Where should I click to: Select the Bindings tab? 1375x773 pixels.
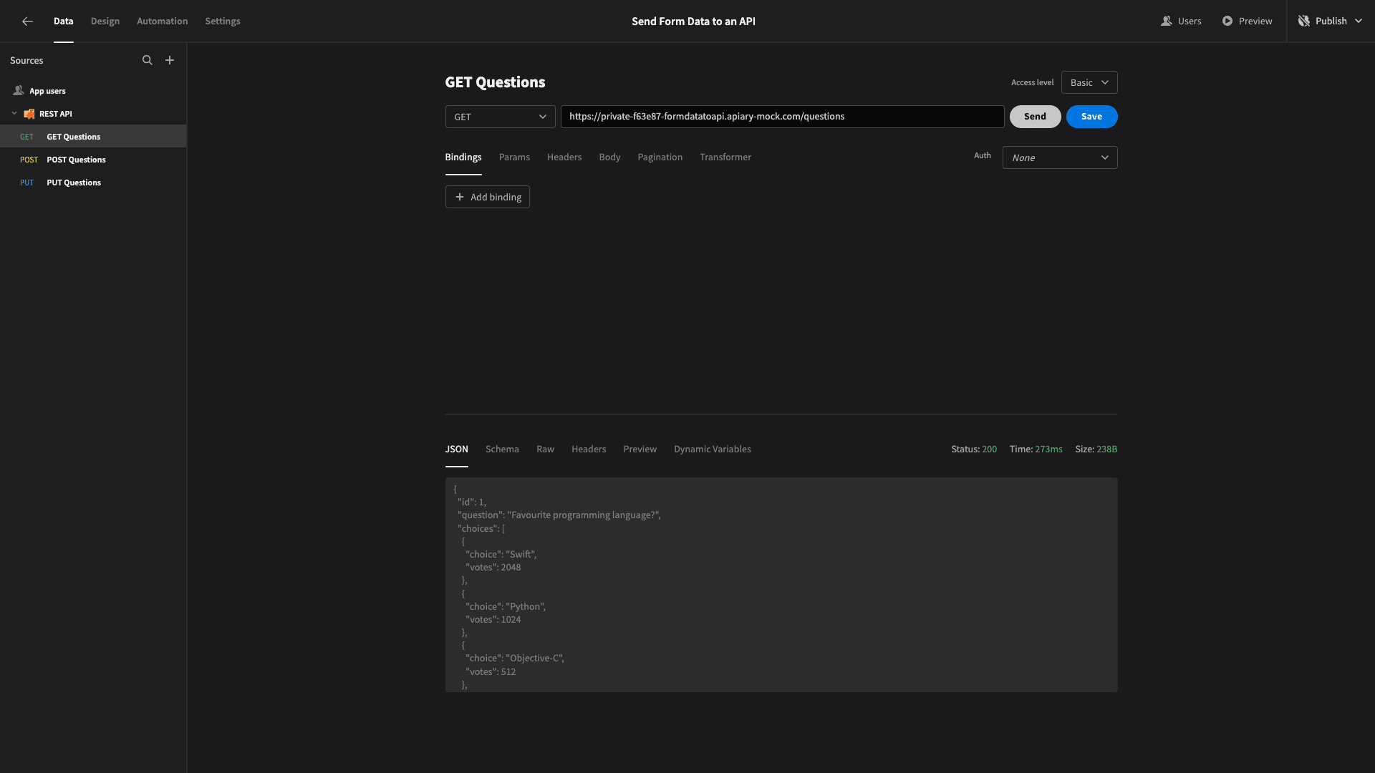click(x=463, y=157)
